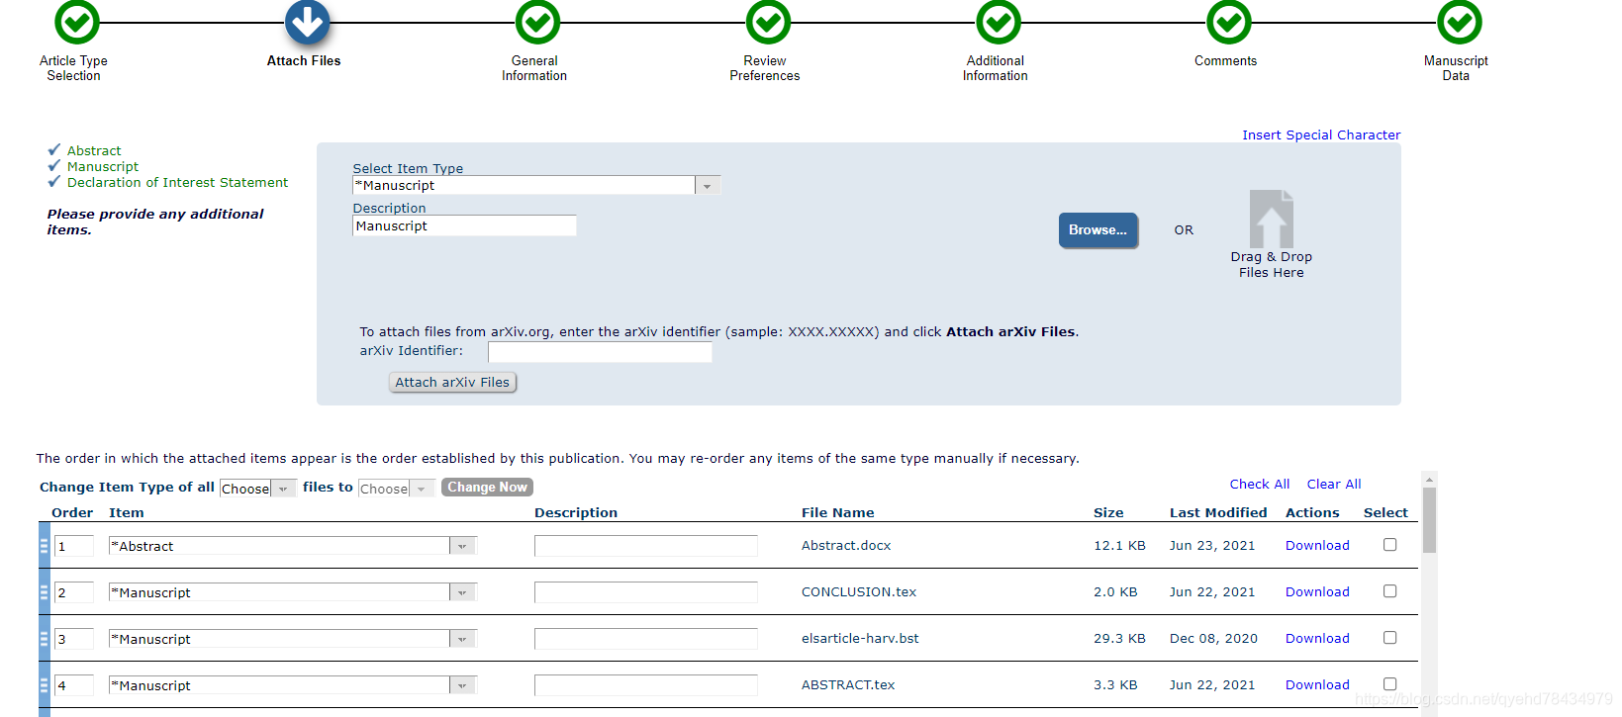
Task: Go to the Manuscript Data step label
Action: 1456,68
